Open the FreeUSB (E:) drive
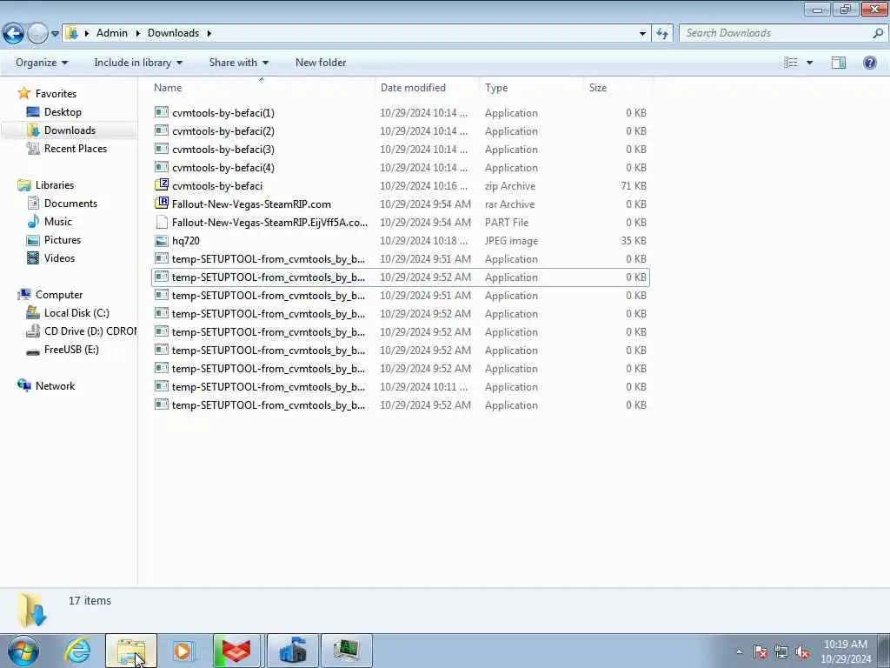Screen dimensions: 890x668 coord(71,350)
